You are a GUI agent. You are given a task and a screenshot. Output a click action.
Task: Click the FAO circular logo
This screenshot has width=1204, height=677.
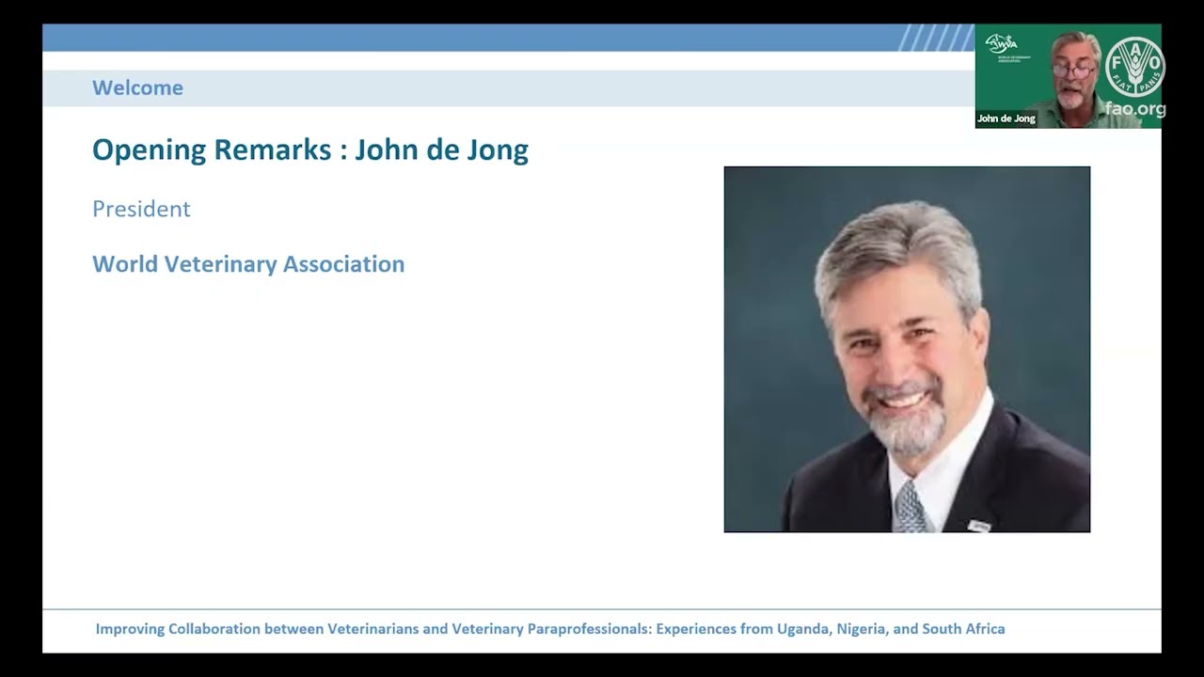click(1134, 68)
